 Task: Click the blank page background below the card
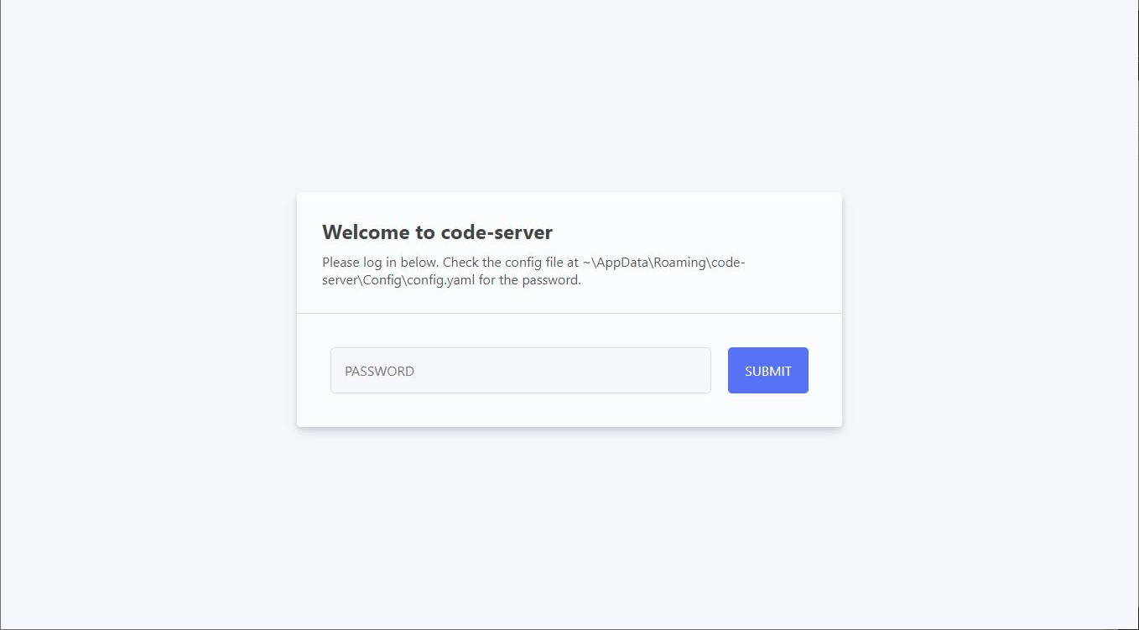click(x=569, y=528)
